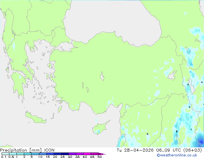
Task: Click the '10' legend value
Action: (40, 157)
